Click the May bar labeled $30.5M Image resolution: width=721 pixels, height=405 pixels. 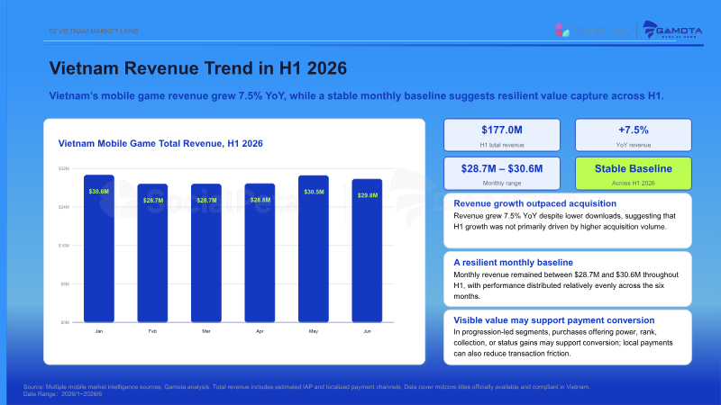point(314,249)
